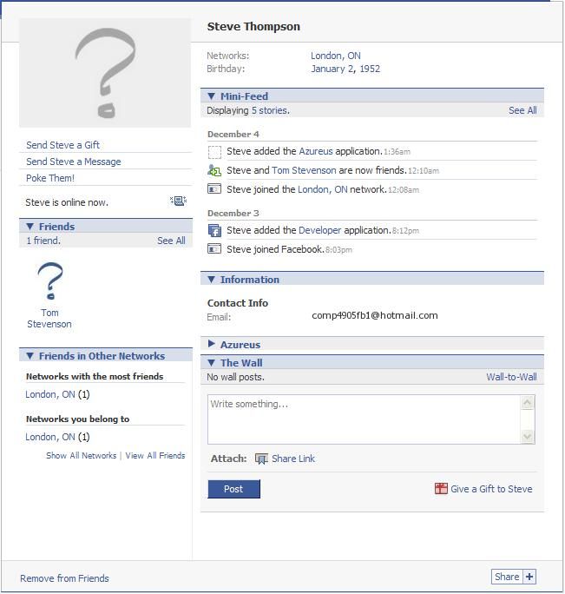Click Give a Gift to Steve link

[491, 489]
